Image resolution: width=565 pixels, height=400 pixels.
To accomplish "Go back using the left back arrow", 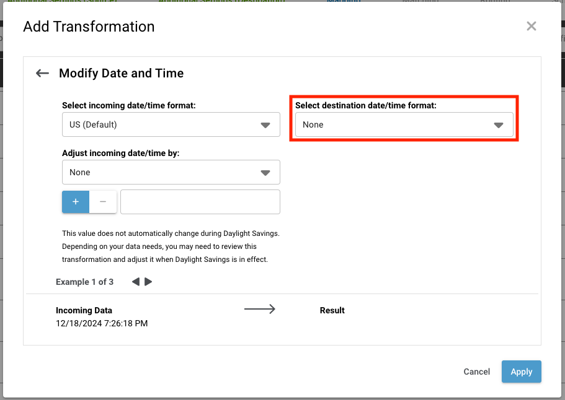I will click(x=42, y=73).
